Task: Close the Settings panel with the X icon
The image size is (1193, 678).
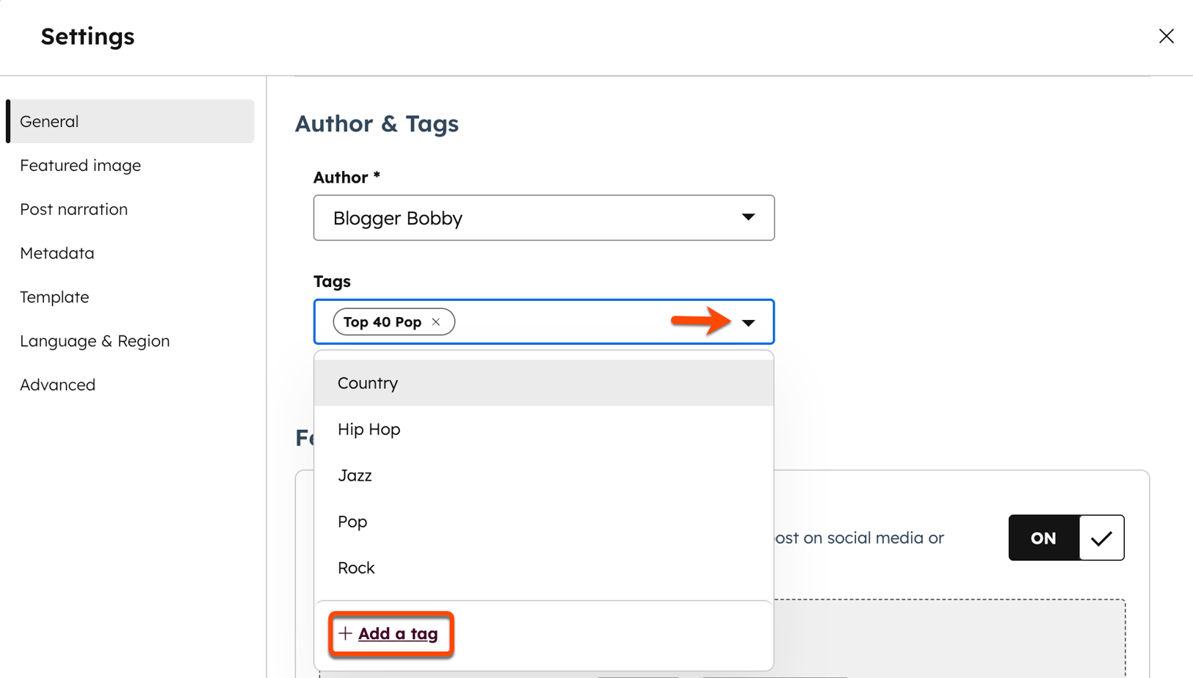Action: click(1166, 36)
